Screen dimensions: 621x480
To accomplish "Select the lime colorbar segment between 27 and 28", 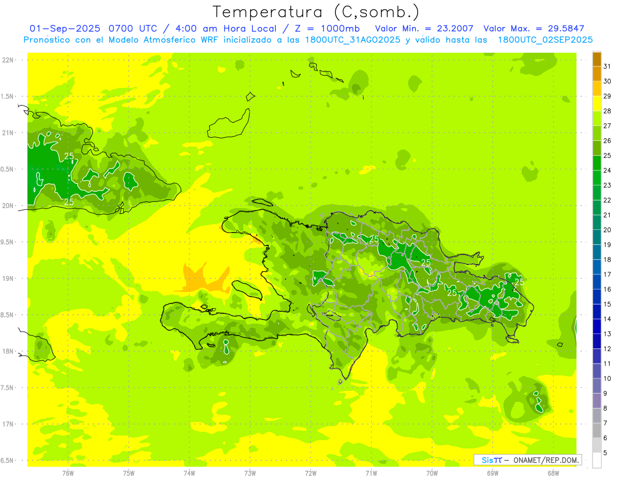I will (597, 118).
